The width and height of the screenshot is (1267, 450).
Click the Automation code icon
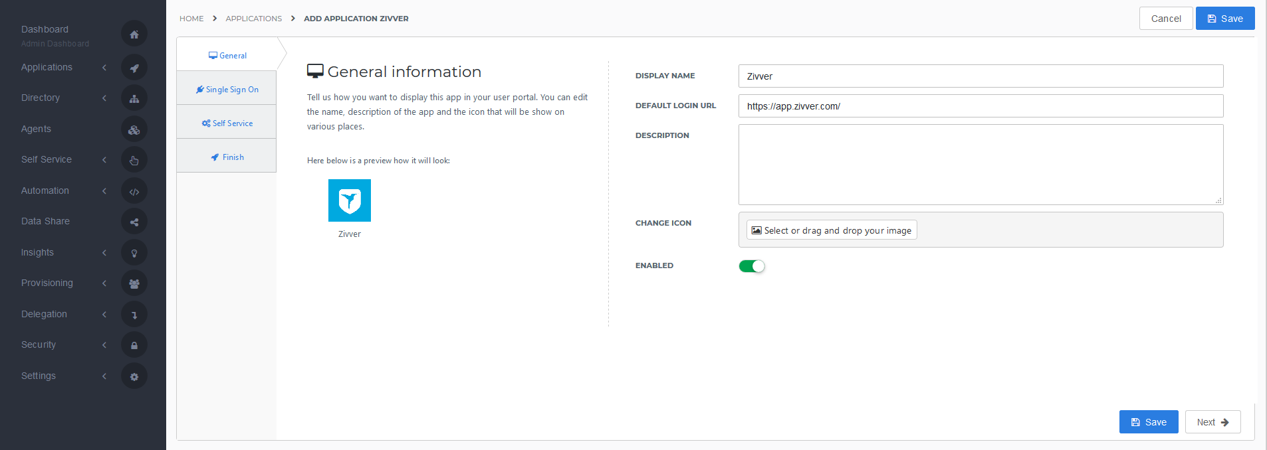coord(134,191)
